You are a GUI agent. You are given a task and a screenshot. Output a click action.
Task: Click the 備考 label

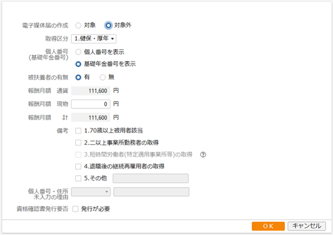click(62, 130)
